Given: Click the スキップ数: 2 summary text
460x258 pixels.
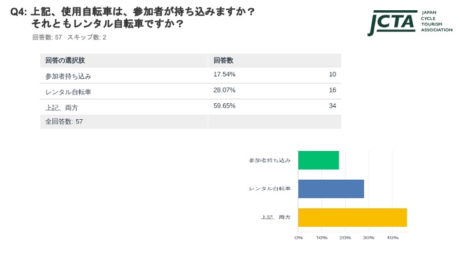Looking at the screenshot, I should click(x=87, y=38).
